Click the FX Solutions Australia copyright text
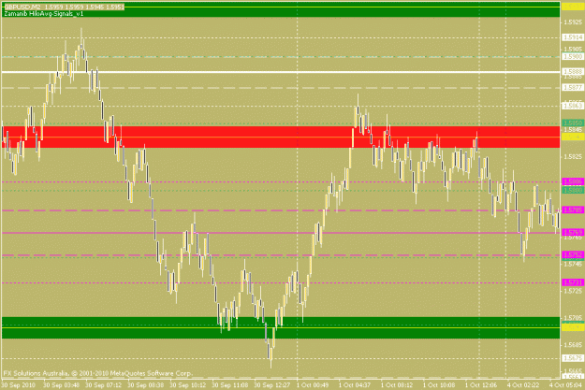 [97, 373]
